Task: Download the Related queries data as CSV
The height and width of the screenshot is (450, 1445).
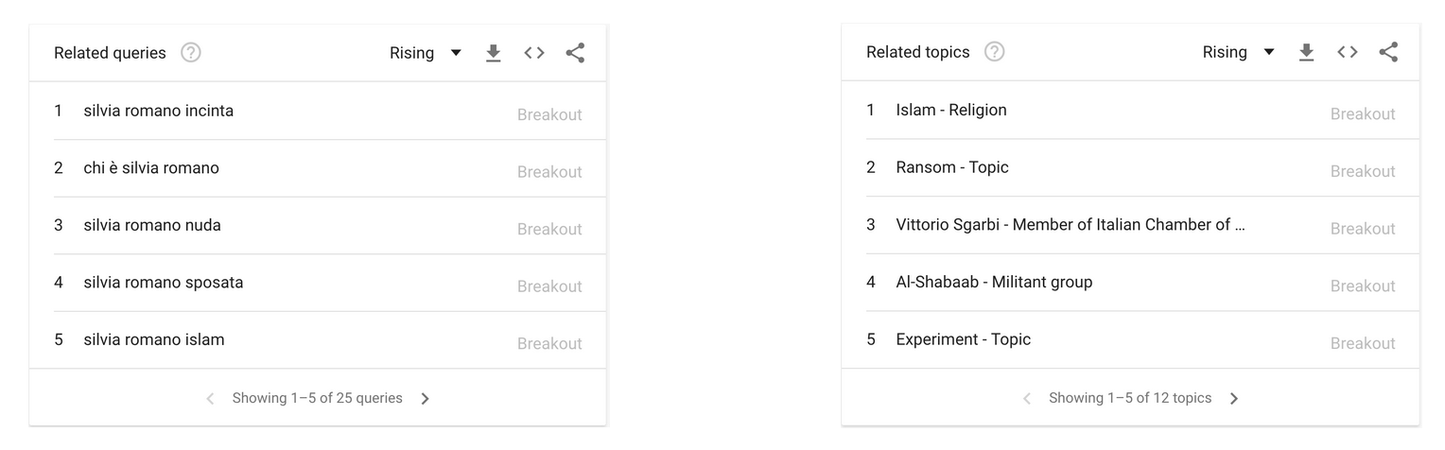Action: tap(493, 53)
